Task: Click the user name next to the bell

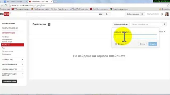Action: [153, 14]
